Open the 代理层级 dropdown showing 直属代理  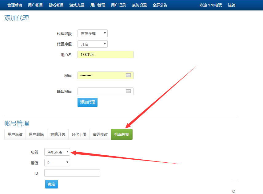[92, 33]
